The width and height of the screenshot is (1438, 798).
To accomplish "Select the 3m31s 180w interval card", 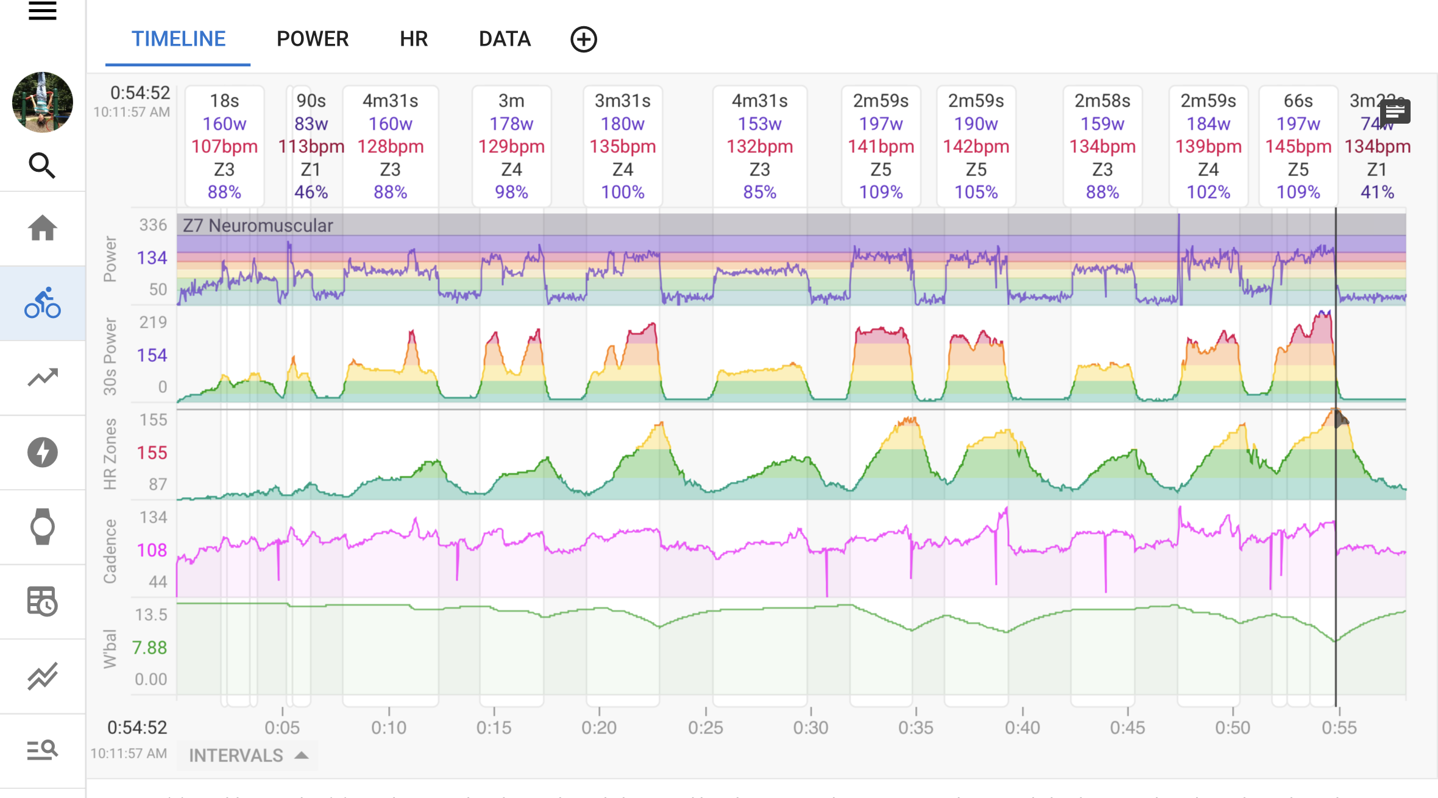I will pyautogui.click(x=622, y=146).
